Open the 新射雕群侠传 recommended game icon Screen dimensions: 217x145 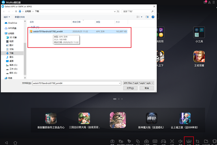click(51, 118)
